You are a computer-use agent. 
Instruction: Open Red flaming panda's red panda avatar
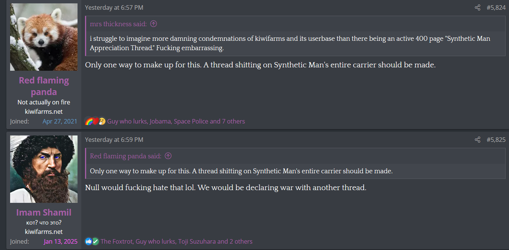point(44,37)
